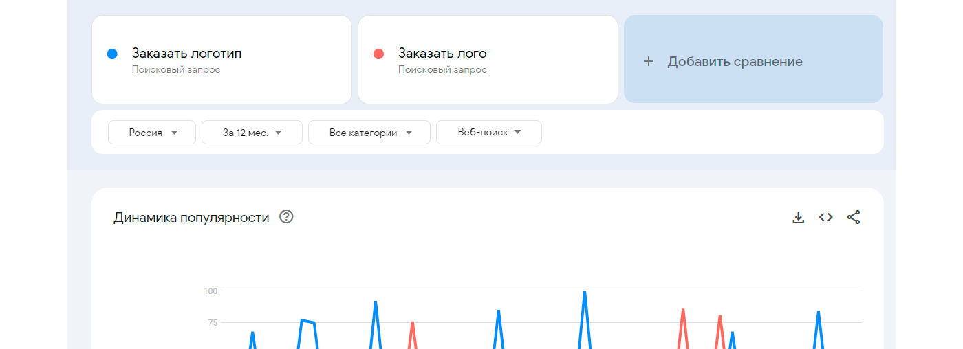Open the embed code icon
The height and width of the screenshot is (349, 963).
pos(825,217)
